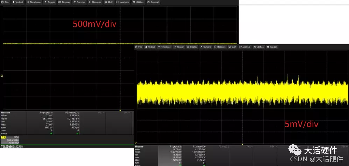Click the max reading 1.2740 V

[75, 124]
